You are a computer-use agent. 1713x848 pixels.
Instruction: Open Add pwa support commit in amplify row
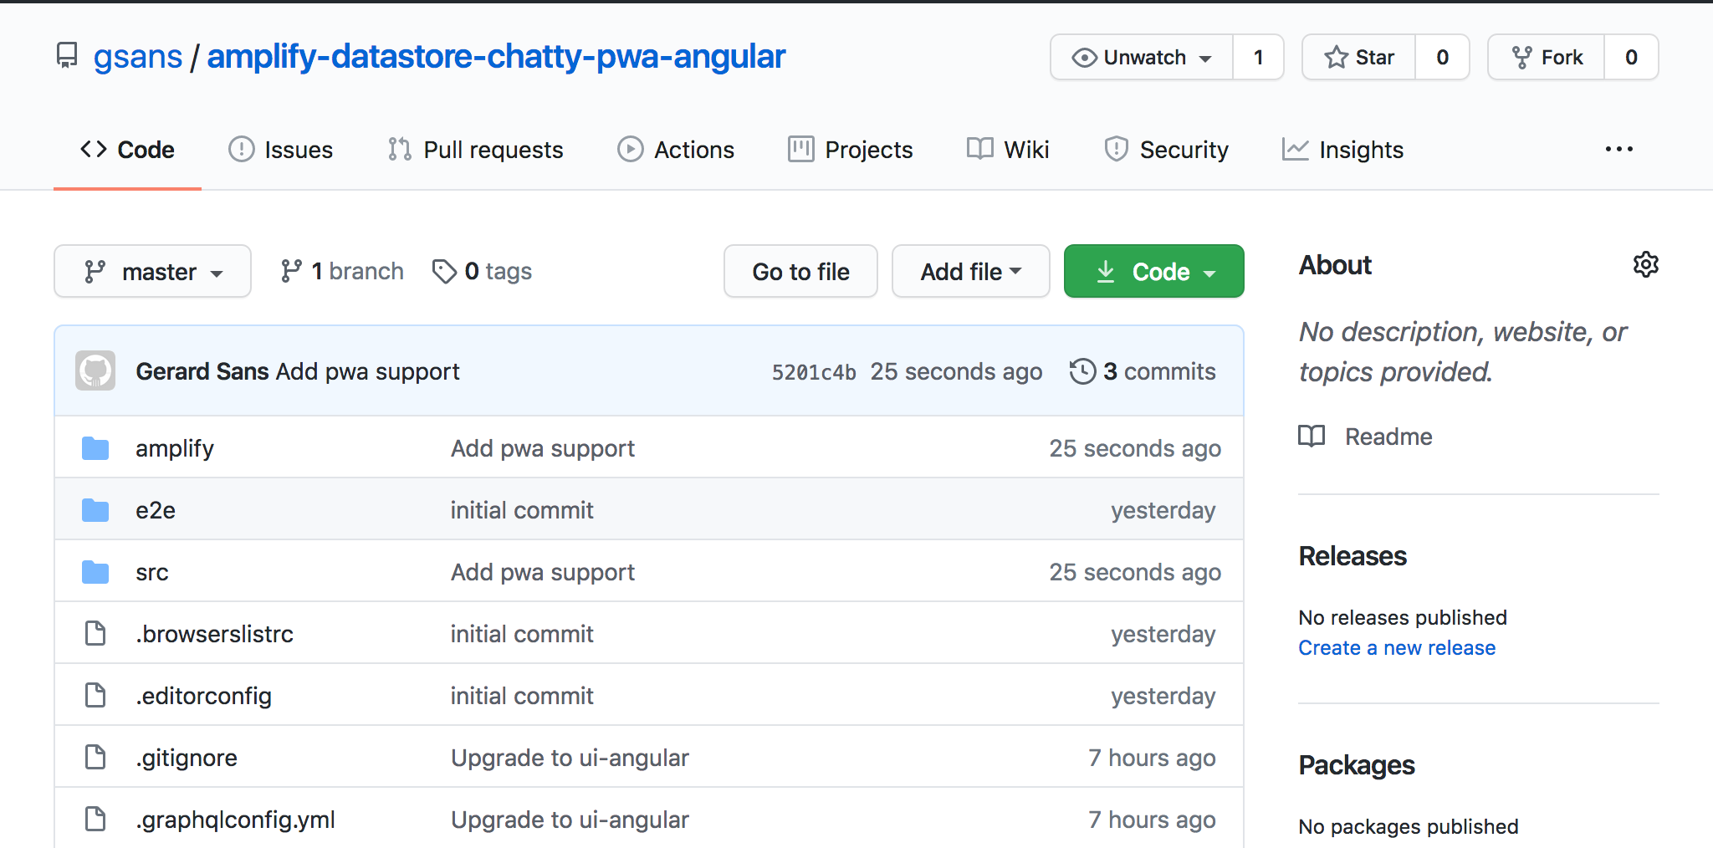click(543, 448)
